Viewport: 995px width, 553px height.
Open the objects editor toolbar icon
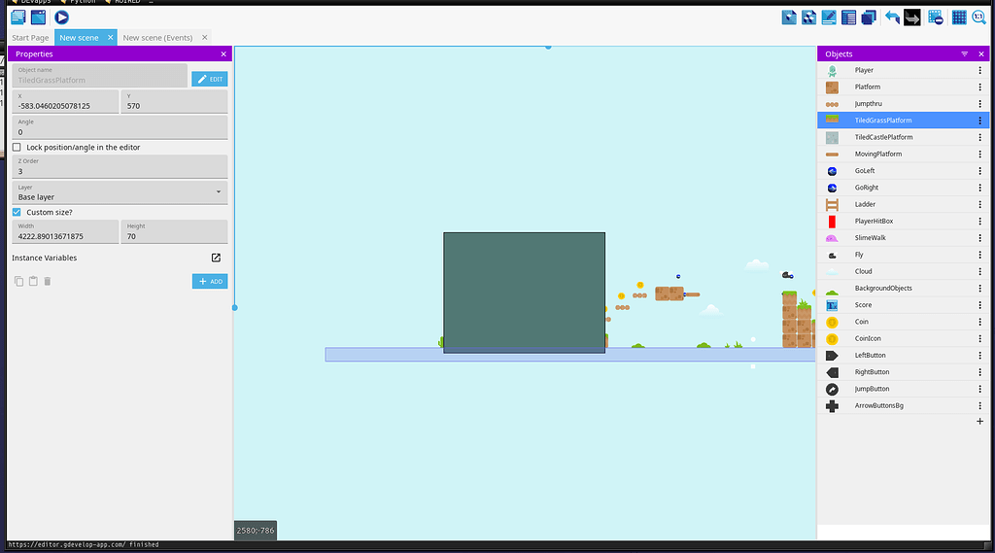pyautogui.click(x=789, y=17)
